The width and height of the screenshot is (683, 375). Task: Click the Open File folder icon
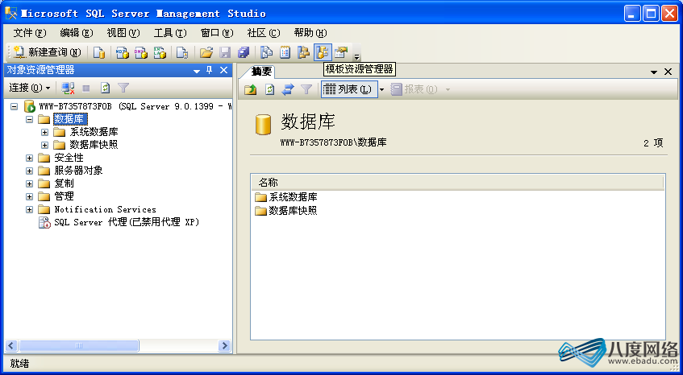(206, 52)
